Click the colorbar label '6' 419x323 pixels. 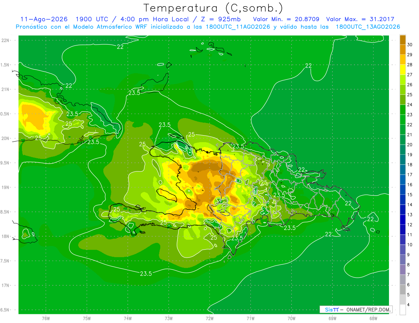[x=409, y=285]
